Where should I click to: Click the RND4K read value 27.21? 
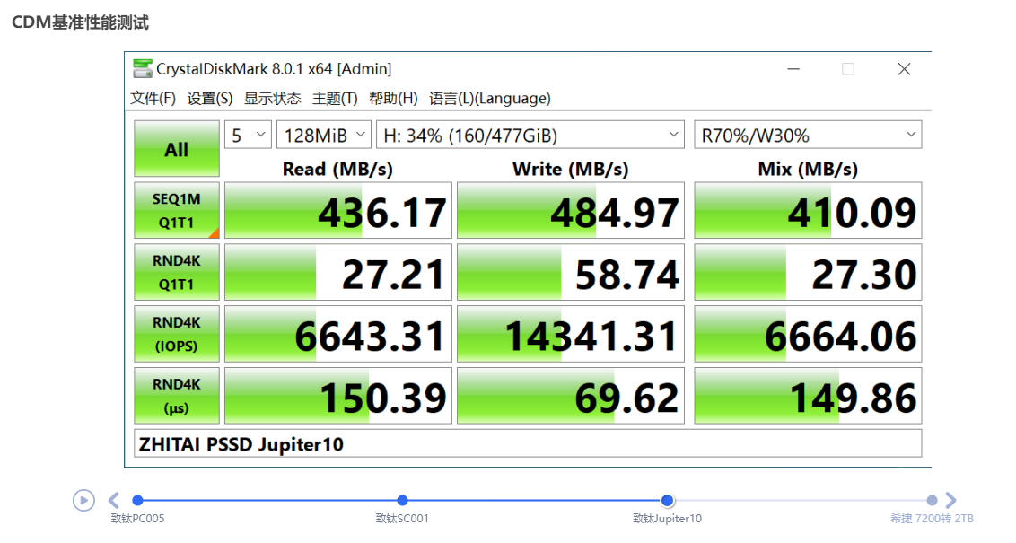[x=337, y=272]
